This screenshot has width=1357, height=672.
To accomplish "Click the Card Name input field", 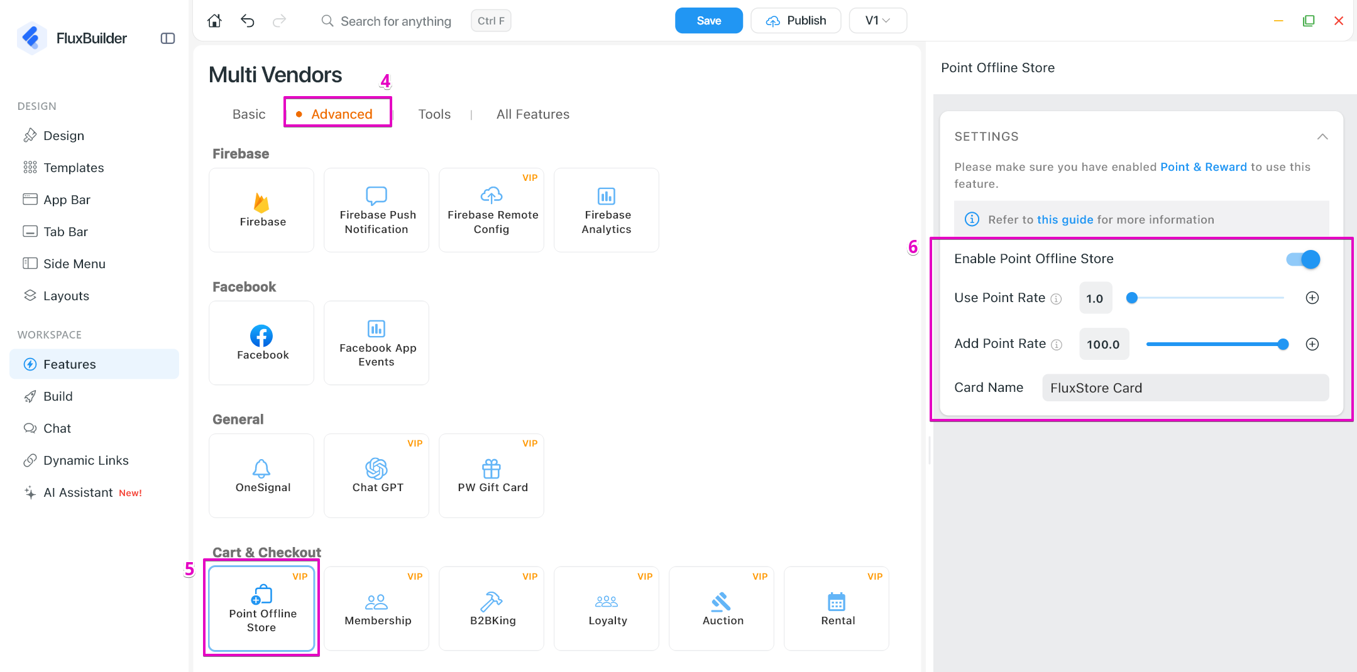I will [x=1185, y=388].
